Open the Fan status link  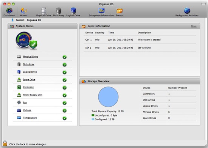25,102
